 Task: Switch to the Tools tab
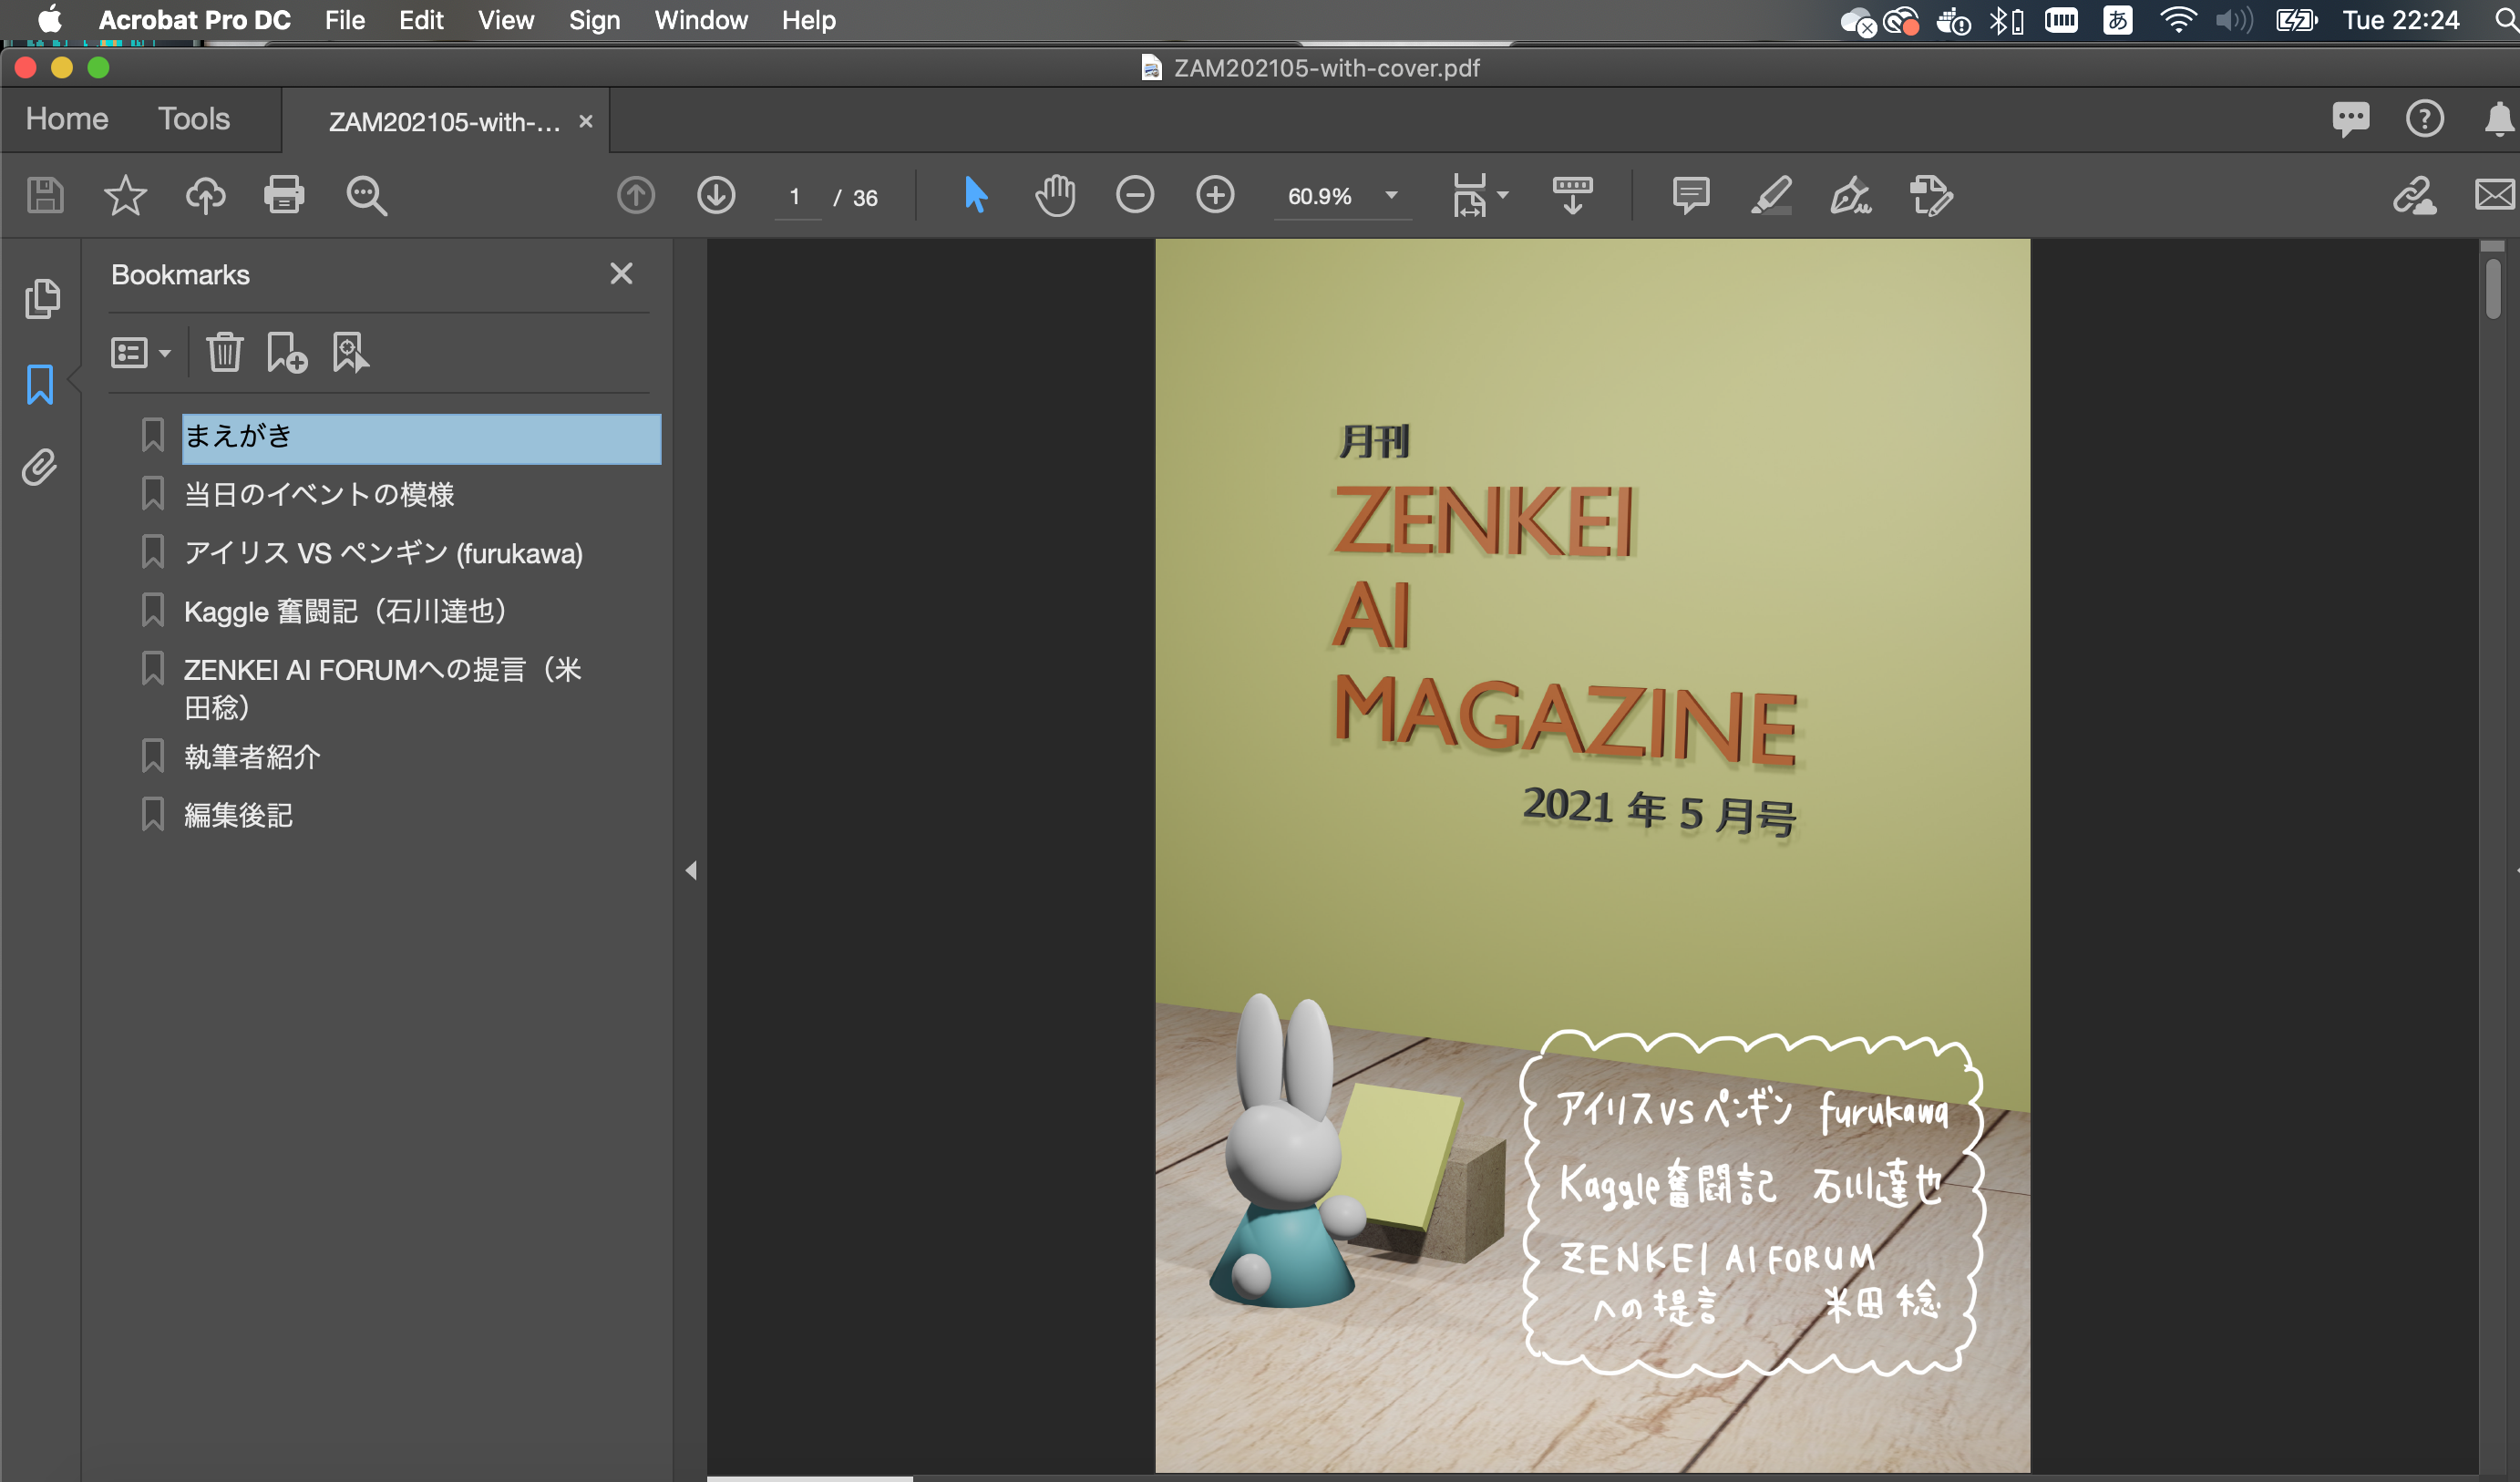pyautogui.click(x=194, y=119)
